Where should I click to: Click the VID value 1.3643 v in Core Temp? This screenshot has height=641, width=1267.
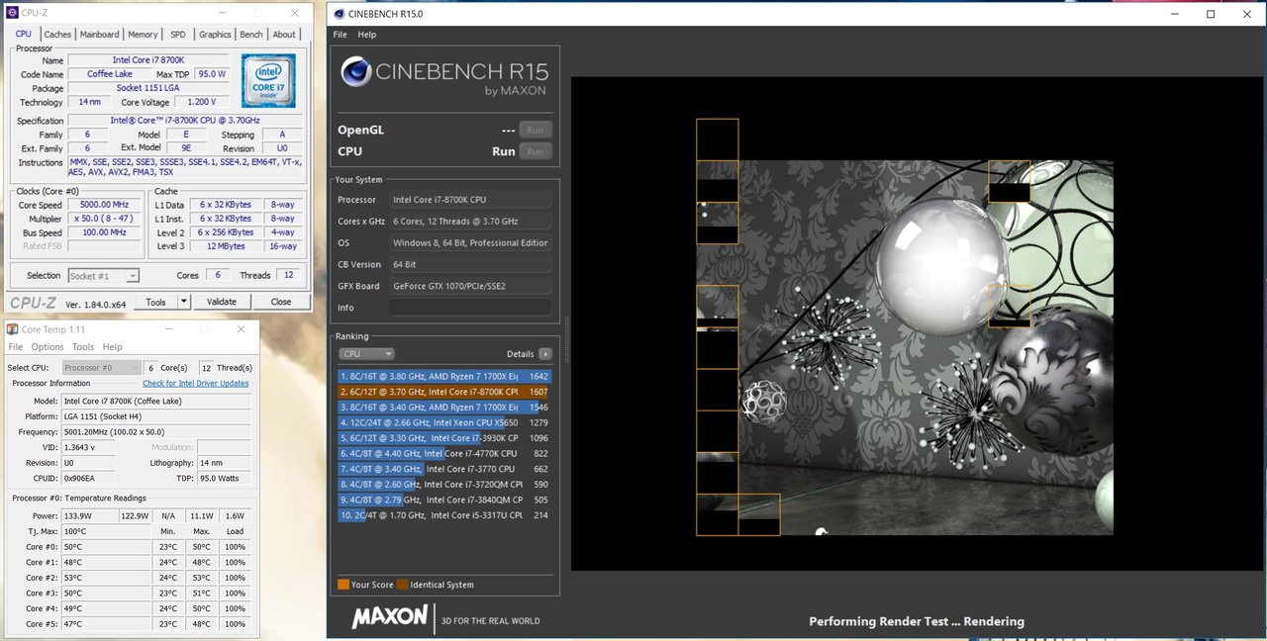point(89,447)
